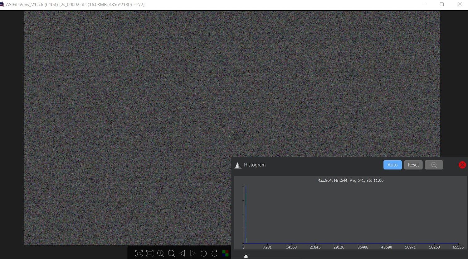Zoom out of the FITS image
This screenshot has width=468, height=259.
171,253
